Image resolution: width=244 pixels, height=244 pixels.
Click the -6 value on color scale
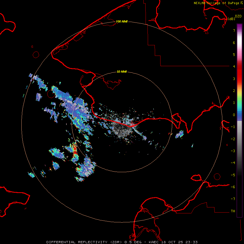tap(233, 187)
